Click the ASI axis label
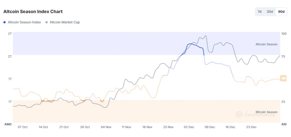291x137 pixels. tap(284, 124)
